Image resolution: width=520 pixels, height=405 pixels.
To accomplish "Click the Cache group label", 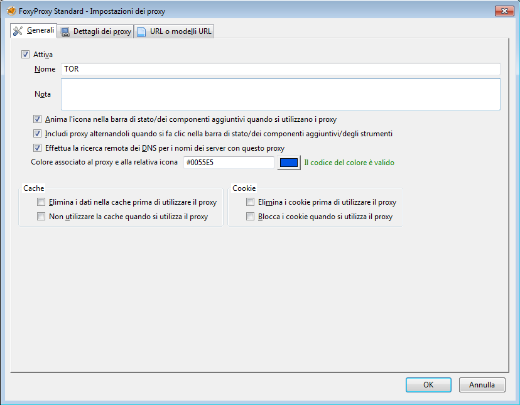I will tap(33, 188).
